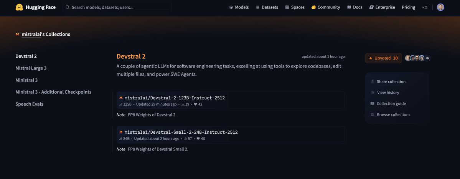The width and height of the screenshot is (460, 179).
Task: Select the Speech Evals collection
Action: pyautogui.click(x=29, y=104)
